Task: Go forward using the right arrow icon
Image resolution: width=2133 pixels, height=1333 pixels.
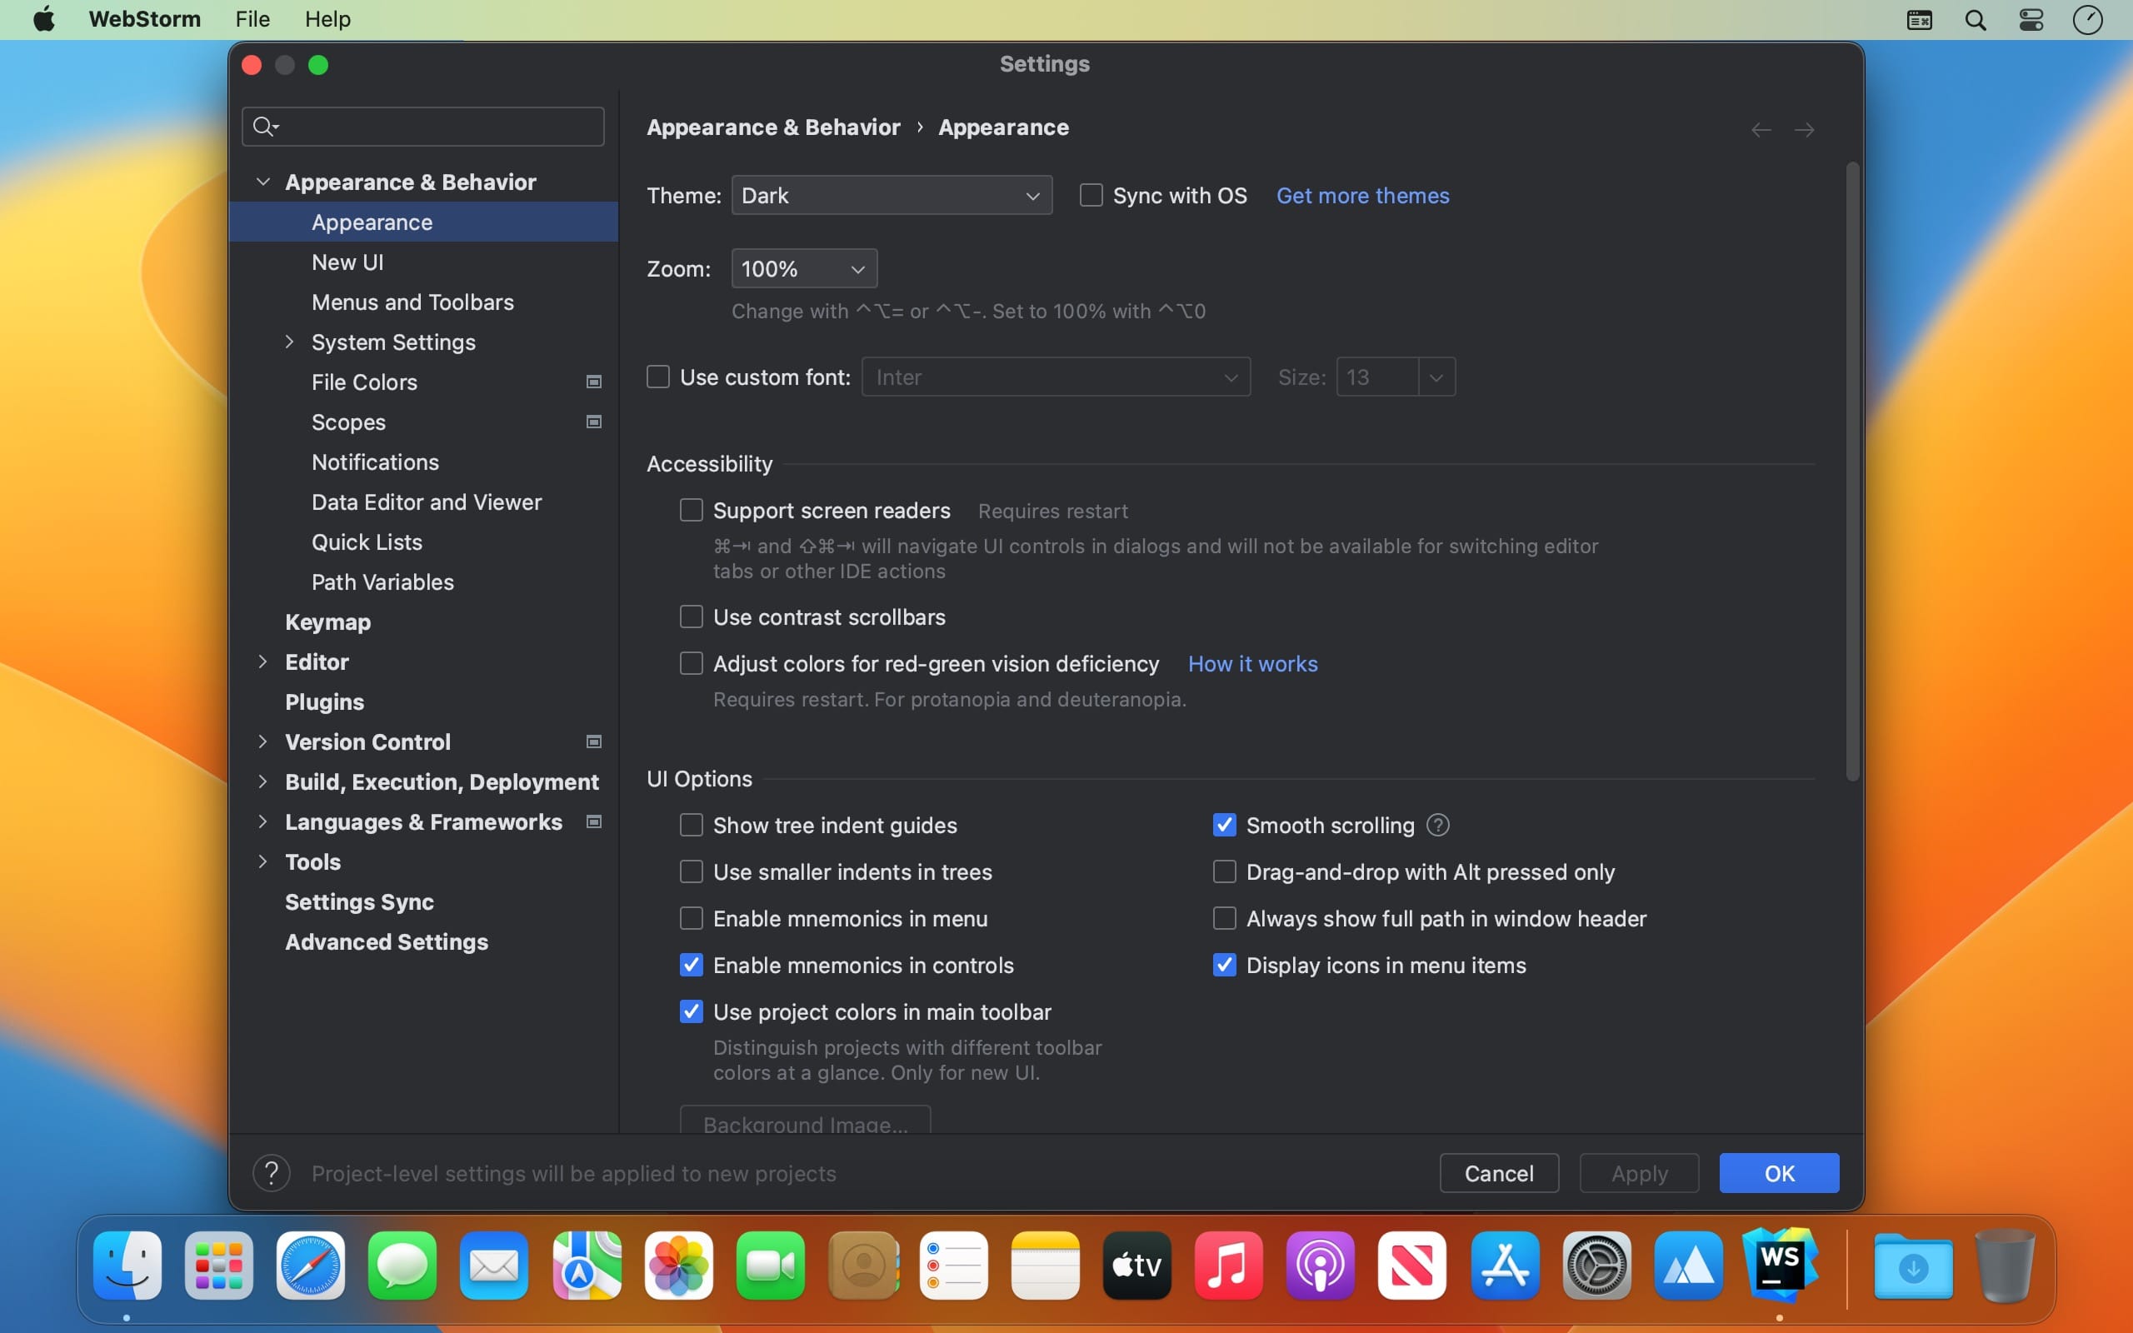Action: 1804,130
